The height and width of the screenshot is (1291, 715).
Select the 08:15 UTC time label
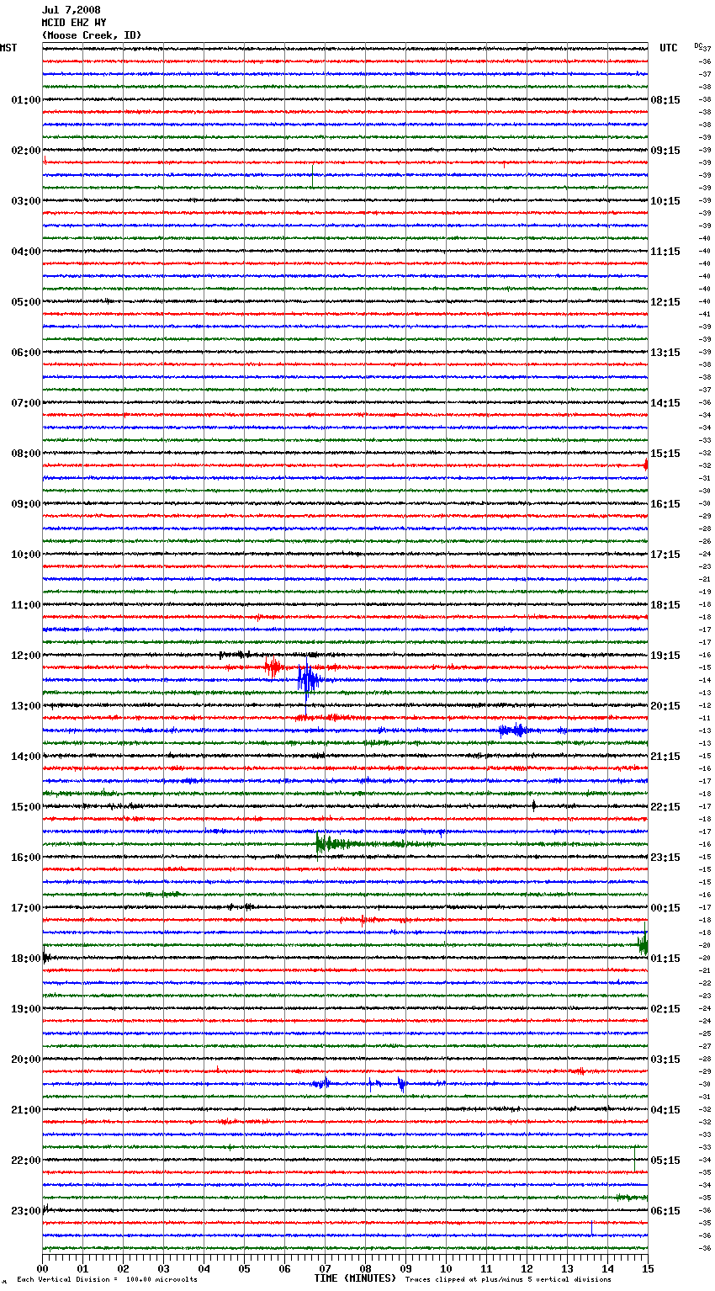coord(665,100)
